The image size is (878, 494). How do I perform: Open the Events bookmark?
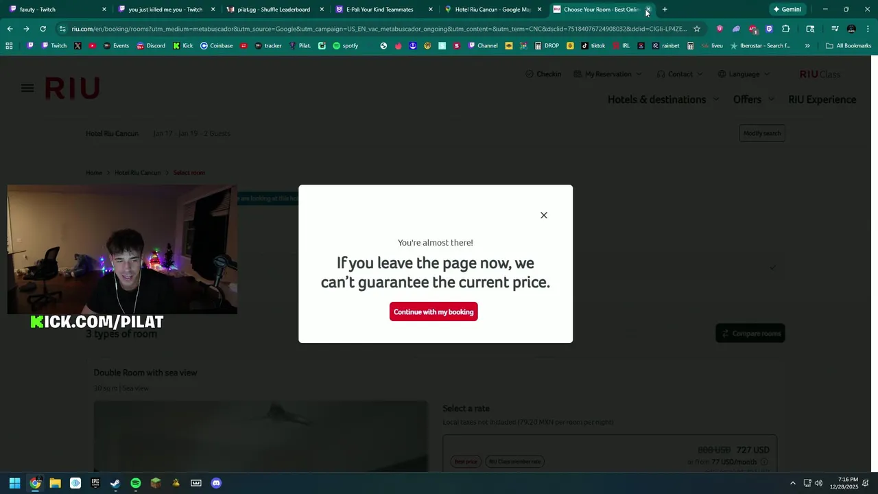[116, 46]
